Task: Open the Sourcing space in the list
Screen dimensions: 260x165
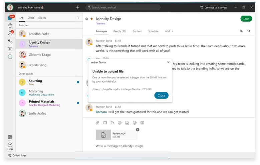Action: (x=35, y=82)
